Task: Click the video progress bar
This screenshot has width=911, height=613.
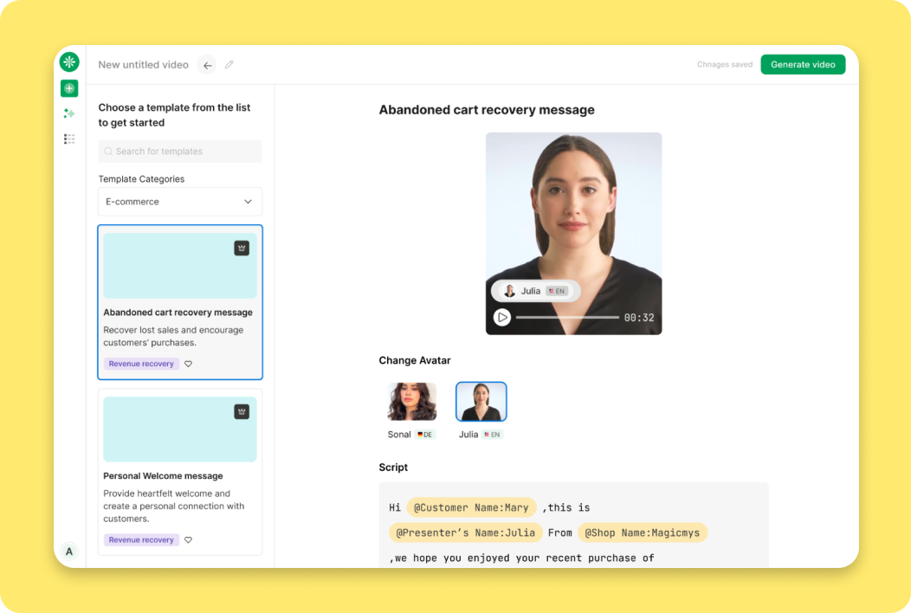Action: point(567,318)
